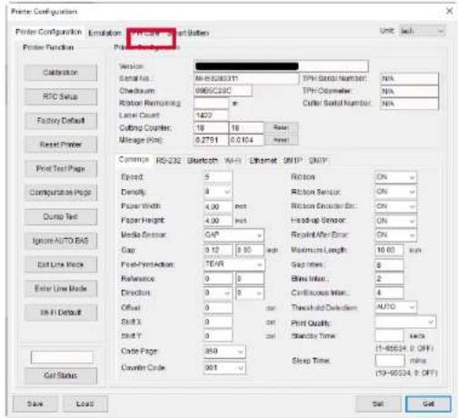
Task: Click the Get button
Action: coord(428,403)
